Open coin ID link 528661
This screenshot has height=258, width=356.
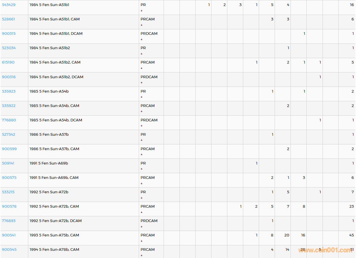[x=9, y=19]
